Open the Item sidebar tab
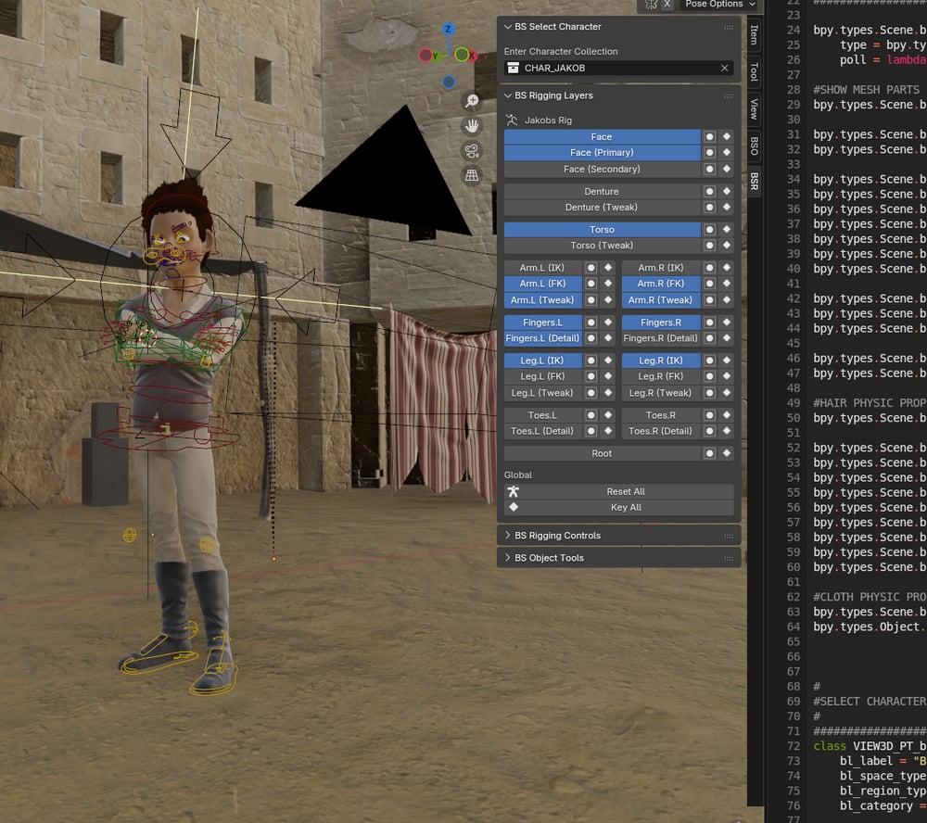927x823 pixels. click(x=754, y=35)
